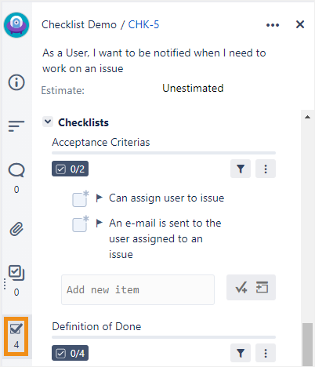The image size is (315, 367).
Task: Open the issue actions ellipsis at top
Action: tap(273, 25)
